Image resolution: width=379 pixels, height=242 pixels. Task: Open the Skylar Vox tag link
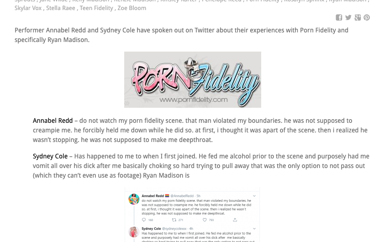pos(28,8)
